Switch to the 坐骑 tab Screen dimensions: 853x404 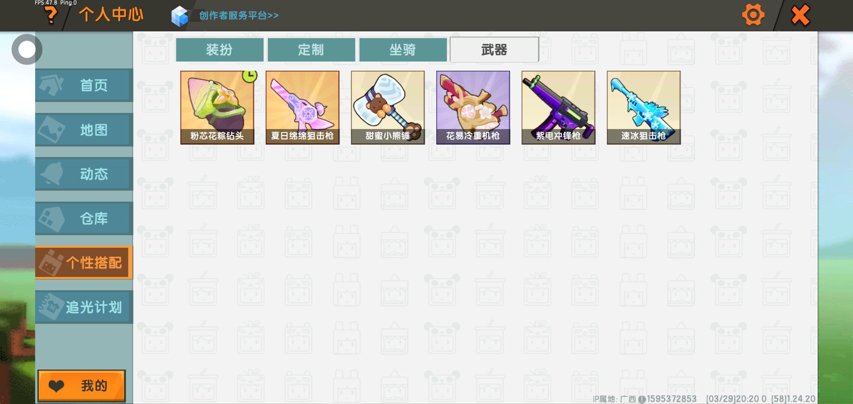403,49
